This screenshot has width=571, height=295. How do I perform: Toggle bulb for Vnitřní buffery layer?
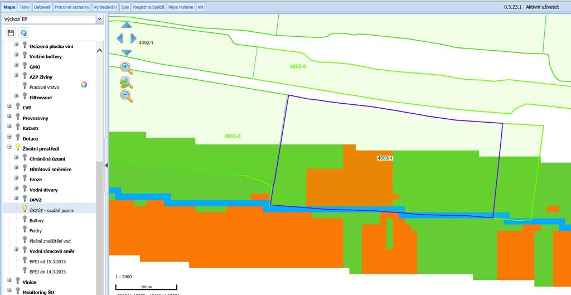tap(25, 55)
